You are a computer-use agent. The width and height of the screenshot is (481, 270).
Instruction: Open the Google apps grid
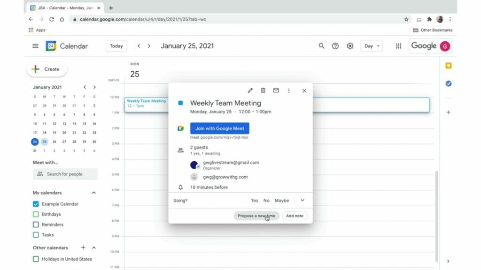(x=398, y=46)
